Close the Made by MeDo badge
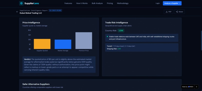 pyautogui.click(x=196, y=87)
